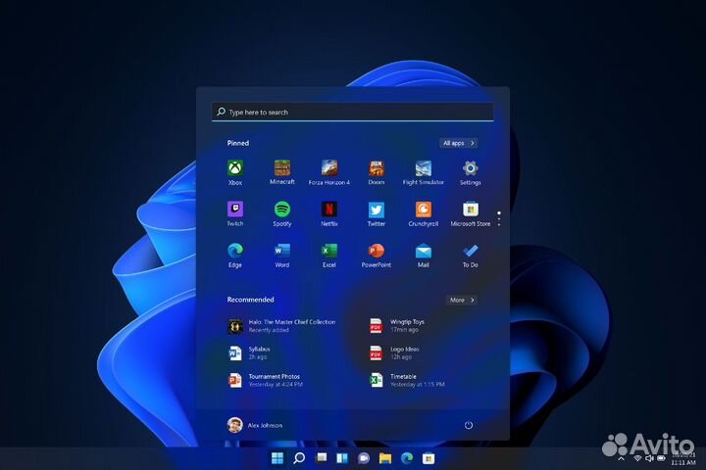Go to next pinned apps page dots

pyautogui.click(x=499, y=218)
